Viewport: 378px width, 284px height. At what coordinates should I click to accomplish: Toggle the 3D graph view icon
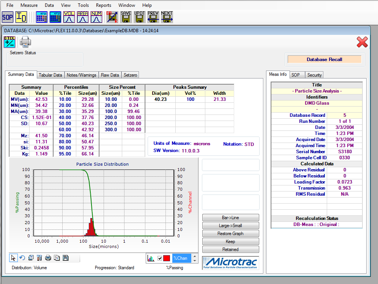tap(31, 258)
